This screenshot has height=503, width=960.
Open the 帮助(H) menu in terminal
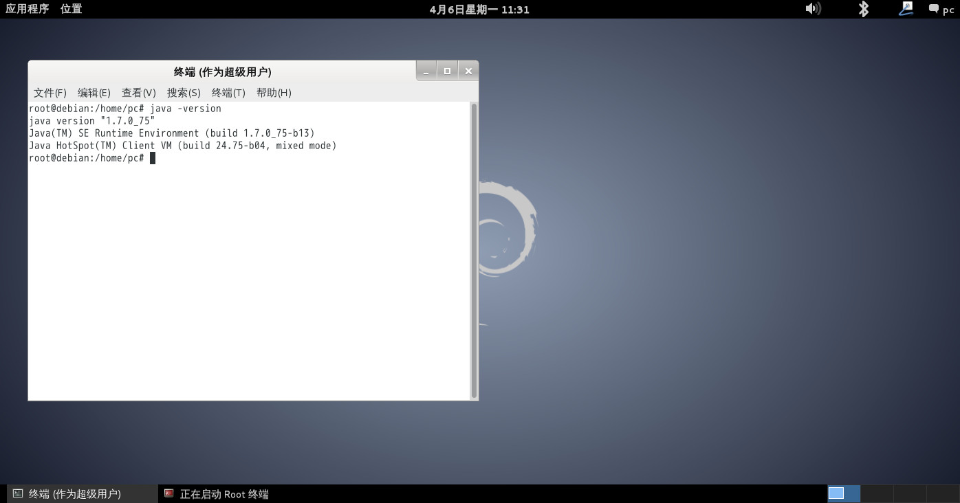click(273, 92)
